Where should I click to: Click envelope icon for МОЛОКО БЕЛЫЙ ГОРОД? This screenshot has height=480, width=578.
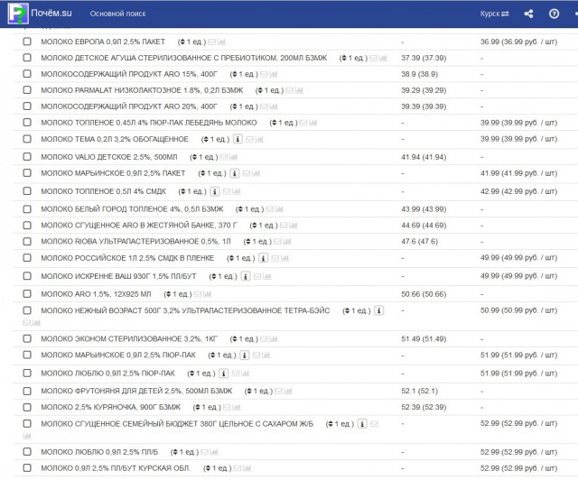269,209
